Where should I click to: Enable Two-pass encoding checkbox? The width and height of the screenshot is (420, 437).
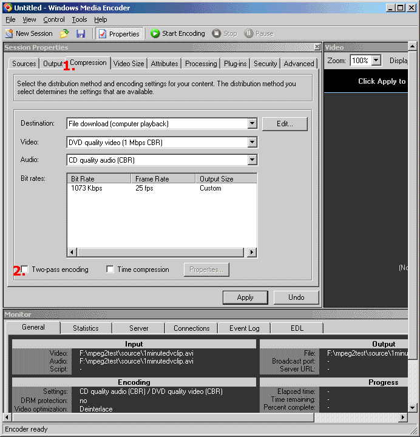click(x=25, y=269)
